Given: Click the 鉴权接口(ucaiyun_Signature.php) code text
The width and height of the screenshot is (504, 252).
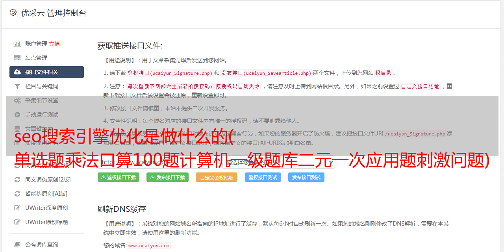Looking at the screenshot, I should coord(170,73).
